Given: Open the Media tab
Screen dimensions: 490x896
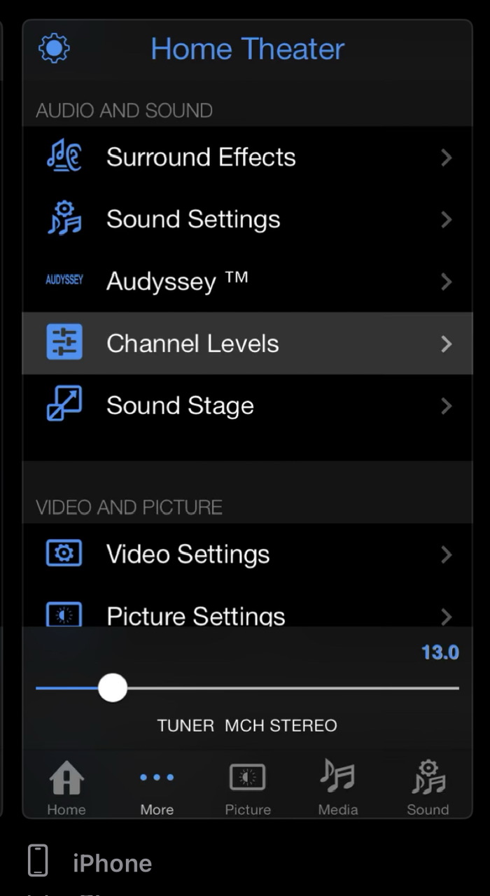Looking at the screenshot, I should (338, 788).
